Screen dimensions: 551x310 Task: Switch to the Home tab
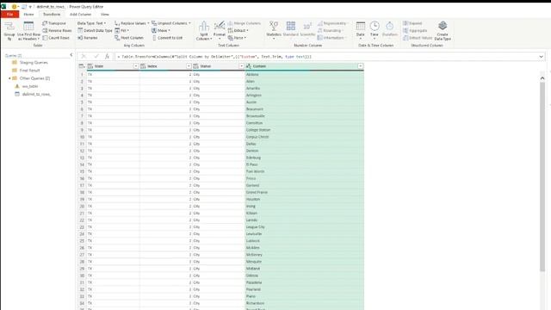tap(28, 15)
